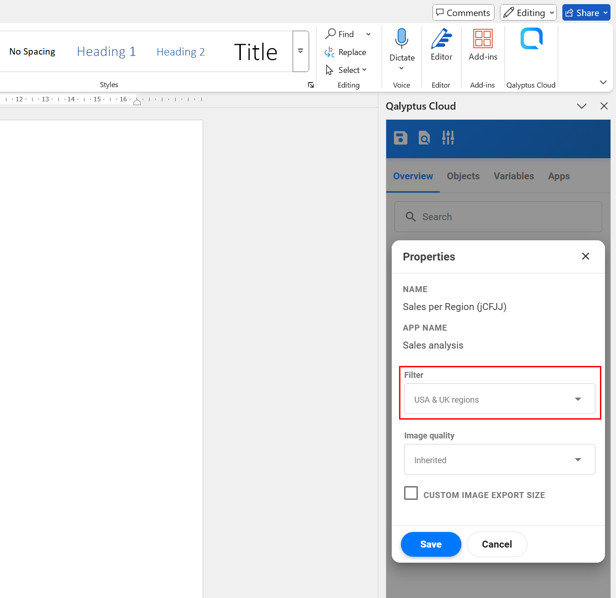Click the Dictate microphone icon
Viewport: 616px width, 598px height.
coord(401,39)
